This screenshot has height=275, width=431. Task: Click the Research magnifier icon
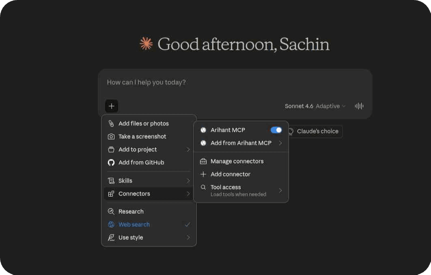tap(111, 212)
